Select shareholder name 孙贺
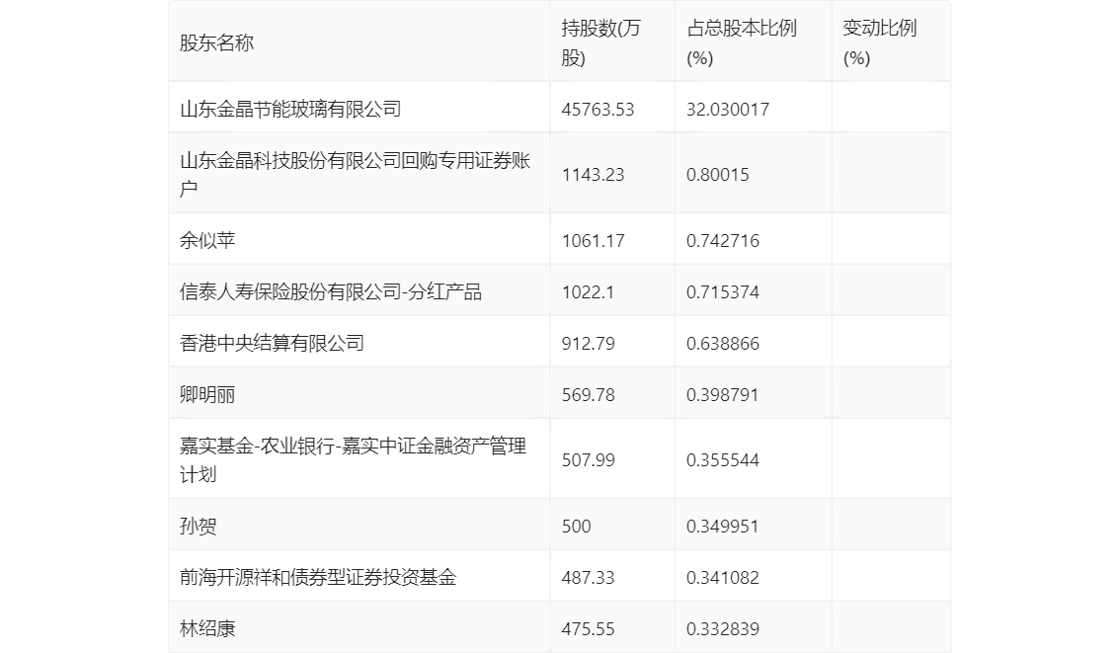 (198, 527)
